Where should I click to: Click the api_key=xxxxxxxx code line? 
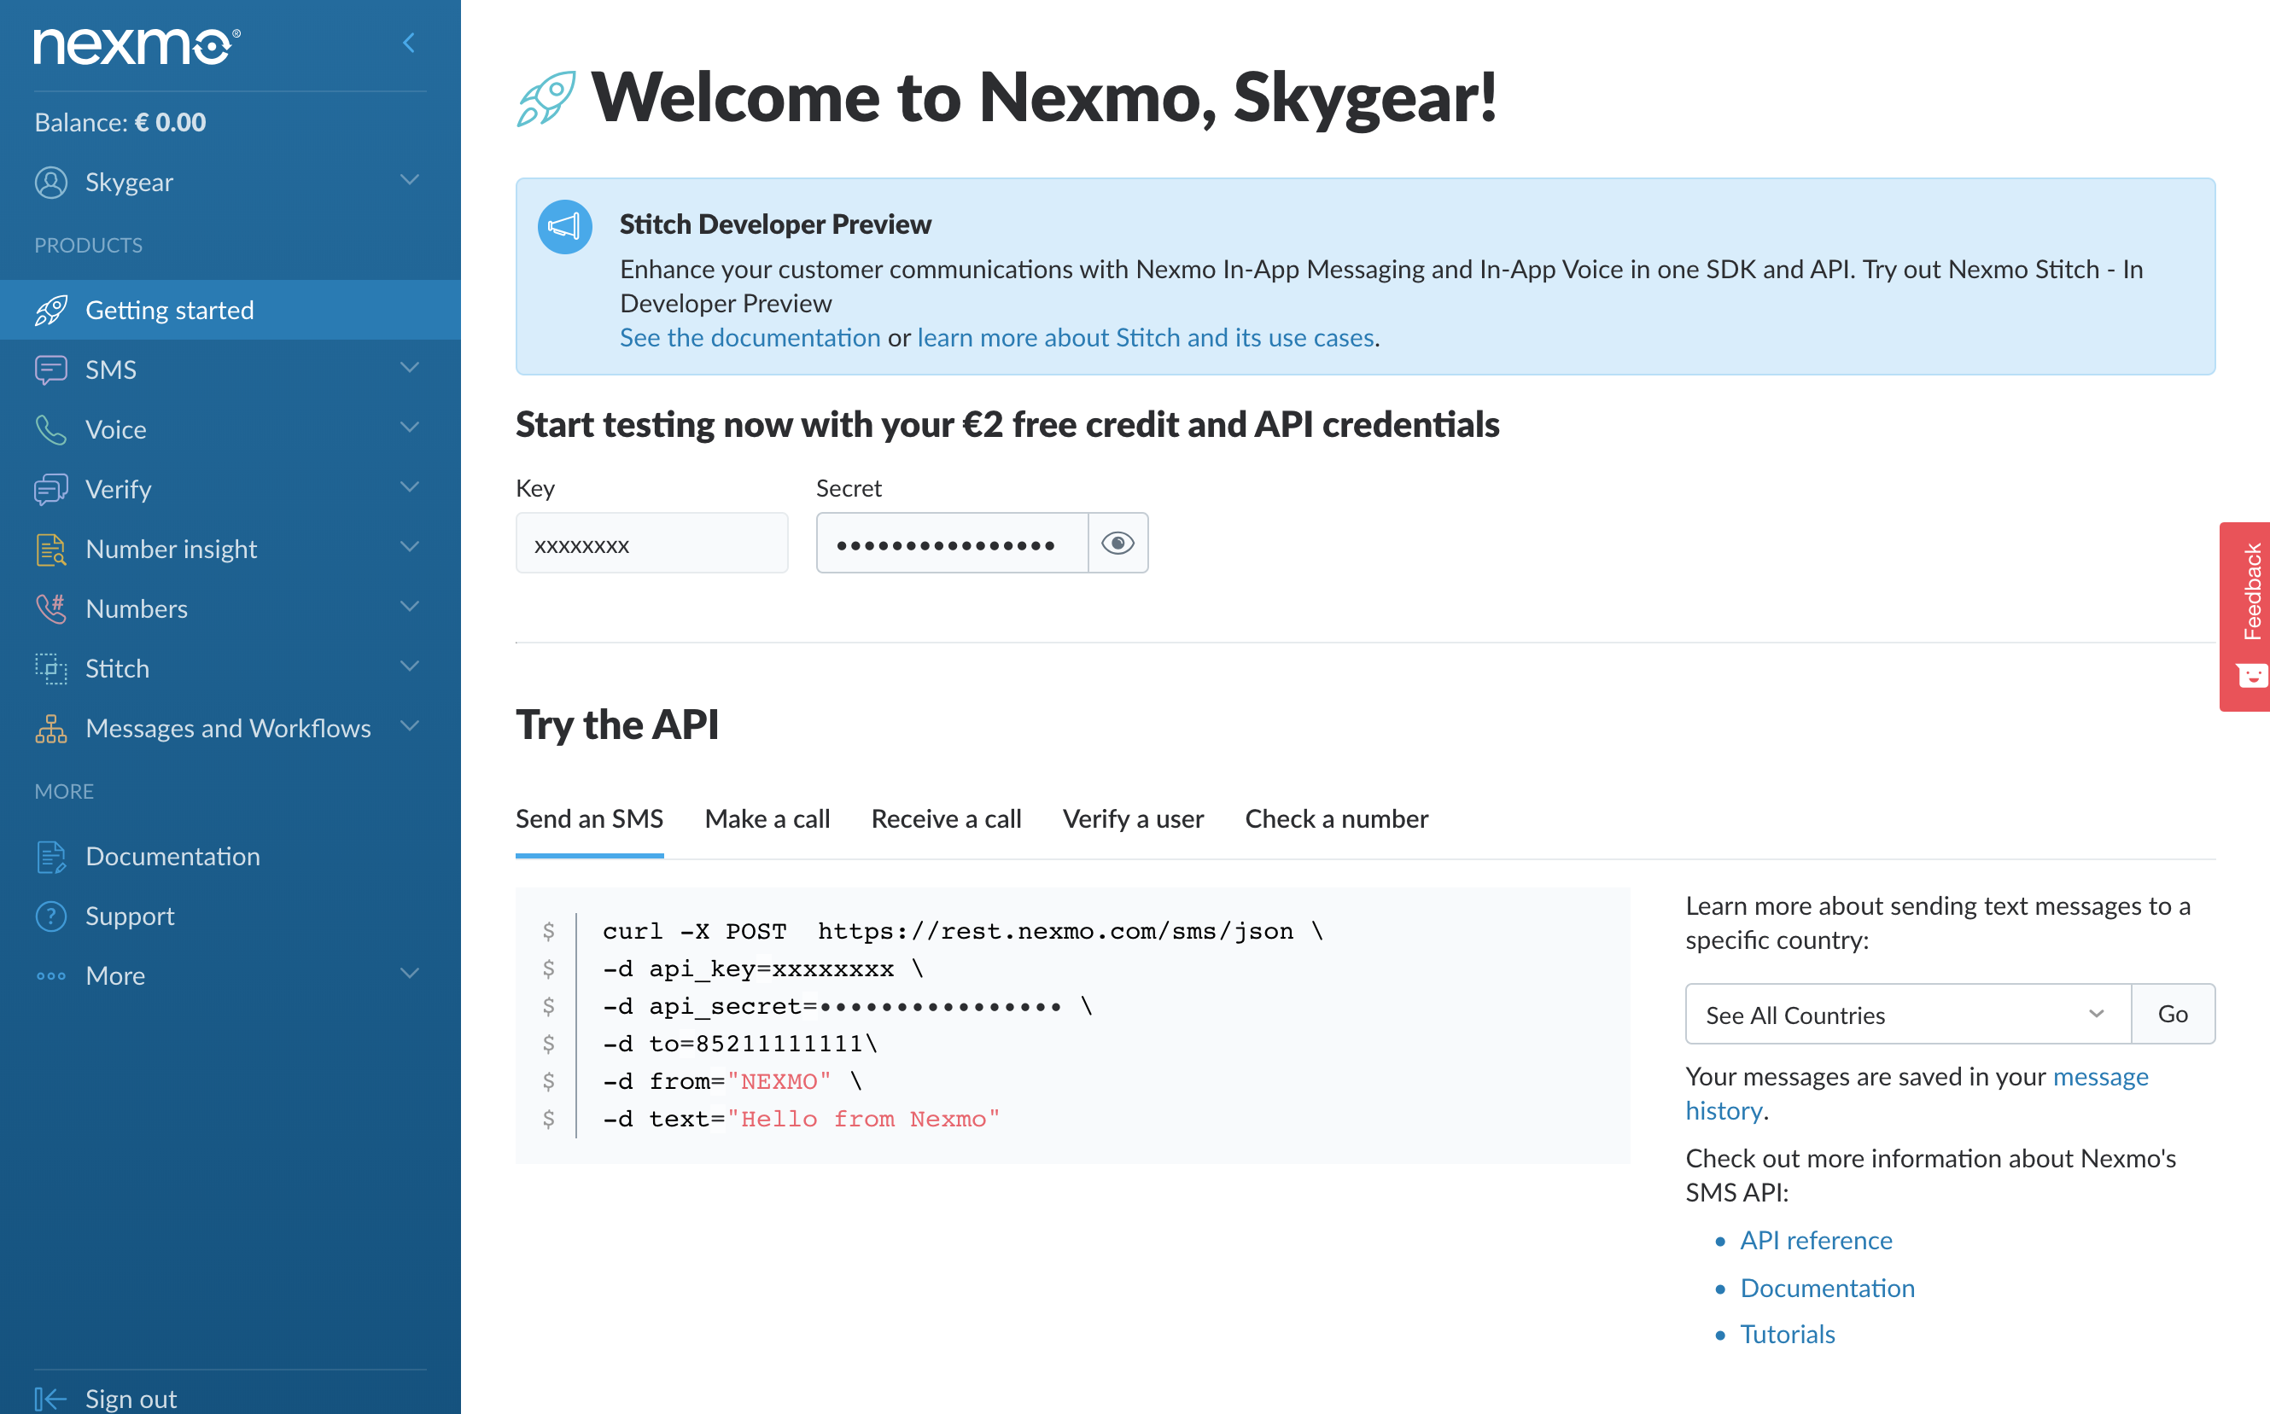coord(763,969)
